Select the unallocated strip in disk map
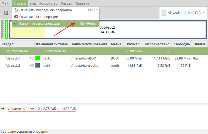Screen dimensions: 208x134 [3, 30]
